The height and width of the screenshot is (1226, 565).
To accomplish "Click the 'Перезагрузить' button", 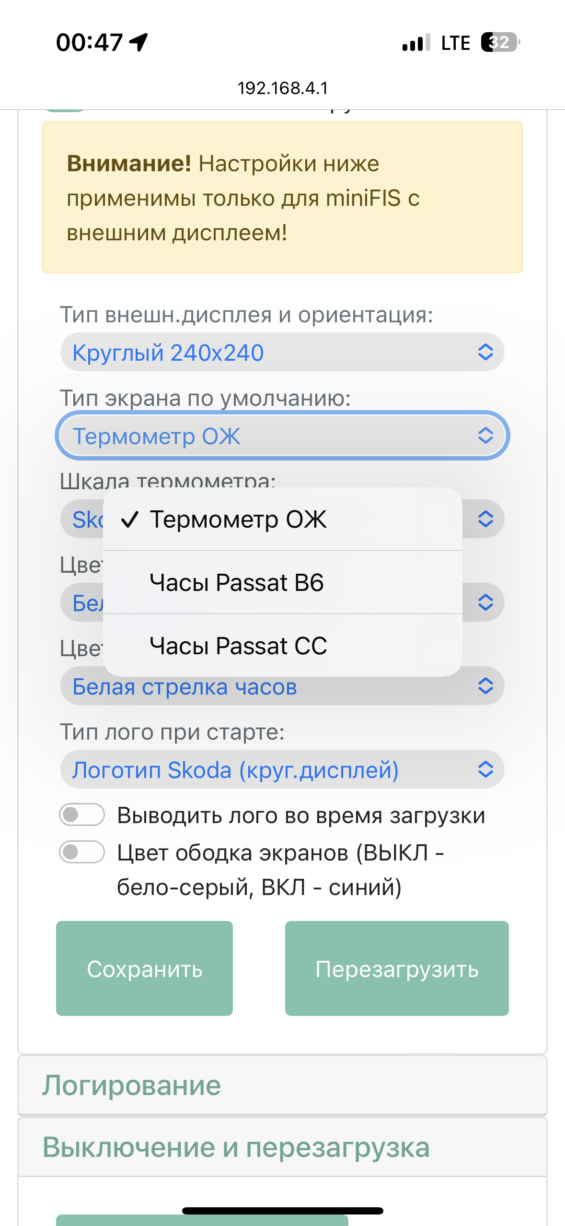I will pyautogui.click(x=397, y=968).
